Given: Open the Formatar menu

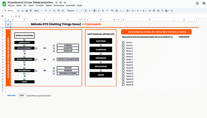Looking at the screenshot, I should (x=40, y=5).
